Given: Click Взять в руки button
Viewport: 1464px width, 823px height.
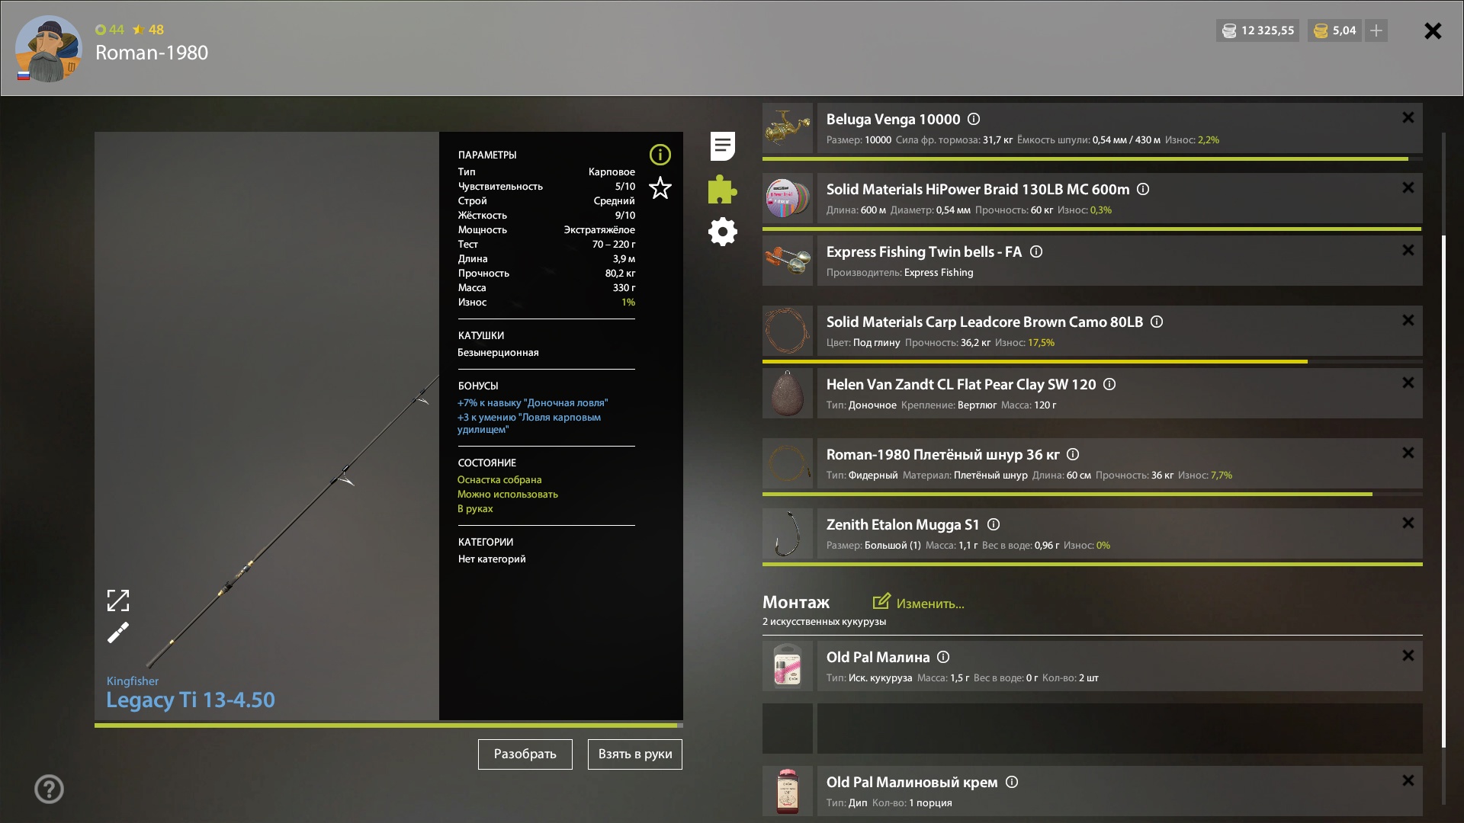Looking at the screenshot, I should 635,754.
